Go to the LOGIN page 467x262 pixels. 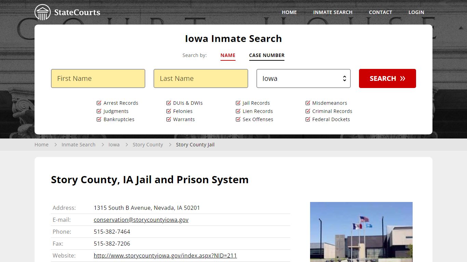point(416,12)
